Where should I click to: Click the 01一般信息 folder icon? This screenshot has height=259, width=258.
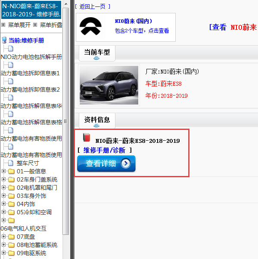coord(11,171)
